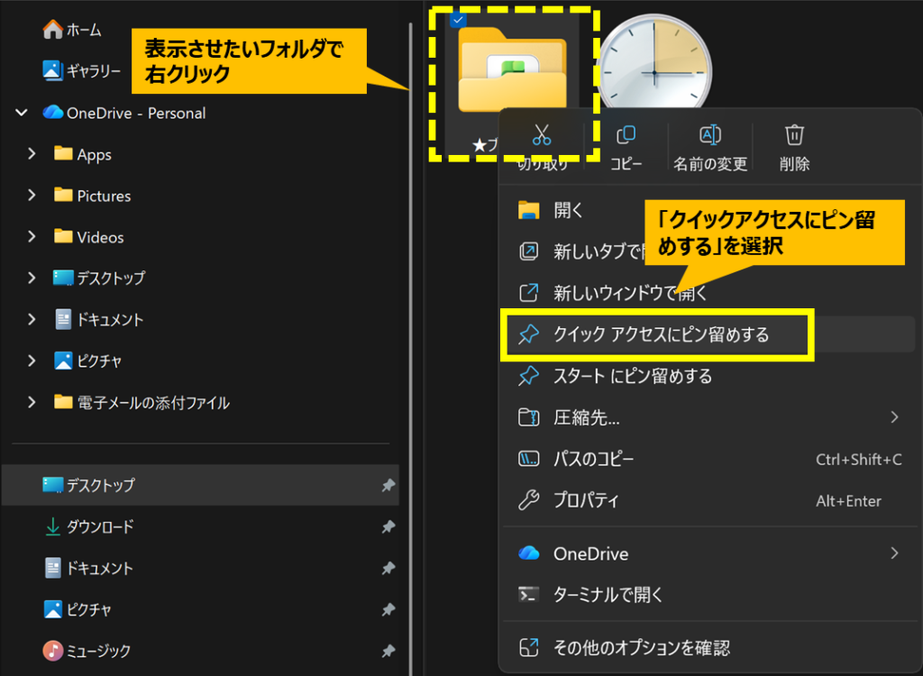Click the Delete trash can icon
The width and height of the screenshot is (923, 676).
(794, 136)
